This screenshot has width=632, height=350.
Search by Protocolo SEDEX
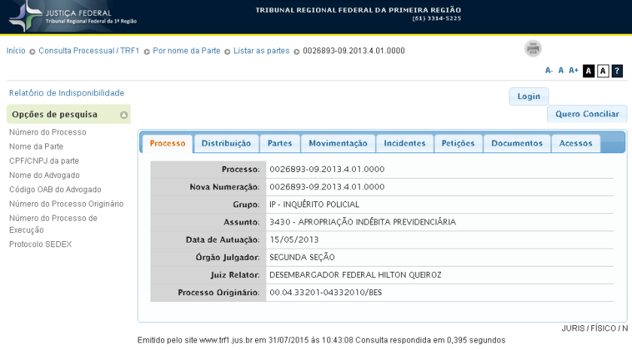click(41, 245)
